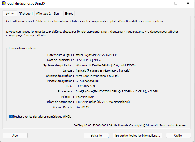The image size is (195, 142).
Task: Switch to the Affichage 2 tab
Action: (x=43, y=14)
